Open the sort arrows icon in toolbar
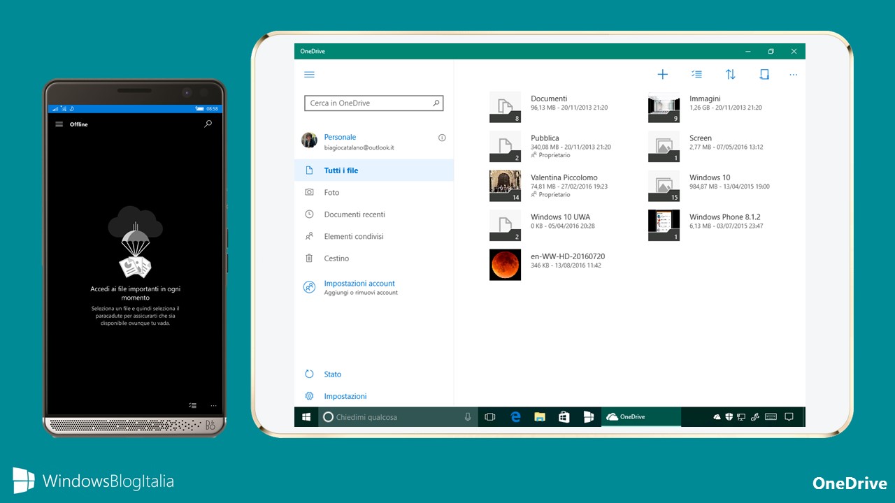This screenshot has height=503, width=895. pos(731,75)
